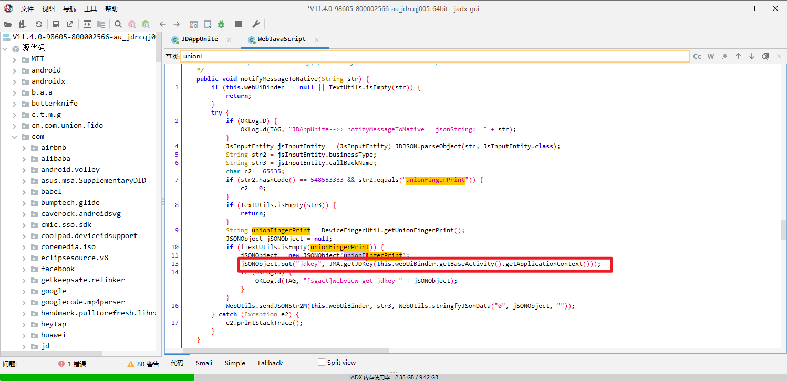This screenshot has height=381, width=787.
Task: Open the 文件 menu
Action: [27, 8]
